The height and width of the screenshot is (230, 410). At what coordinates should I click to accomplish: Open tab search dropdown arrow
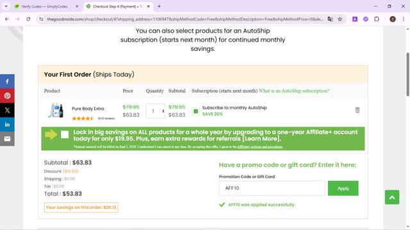(x=6, y=6)
